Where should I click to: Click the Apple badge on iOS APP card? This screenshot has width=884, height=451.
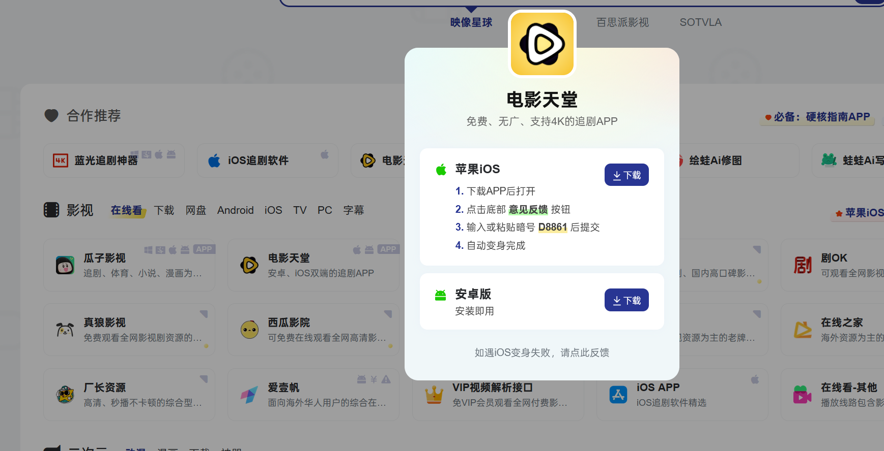(x=755, y=379)
